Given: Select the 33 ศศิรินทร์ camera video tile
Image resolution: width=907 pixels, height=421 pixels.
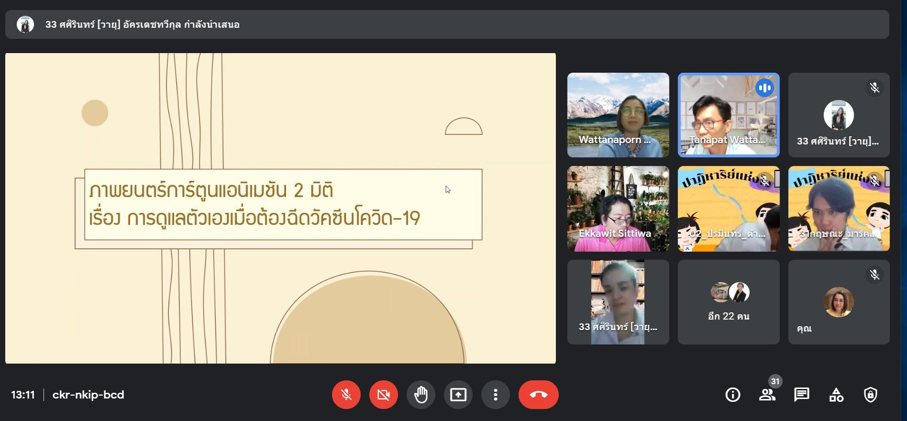Looking at the screenshot, I should (618, 302).
